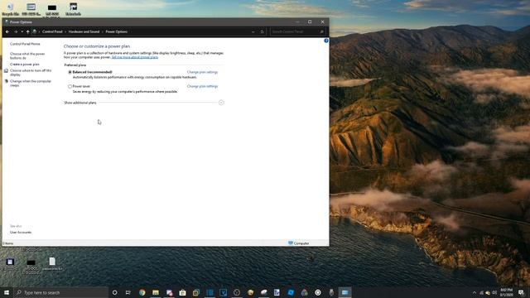The width and height of the screenshot is (530, 298).
Task: Click the Choose or customize a power plan heading
Action: (97, 46)
